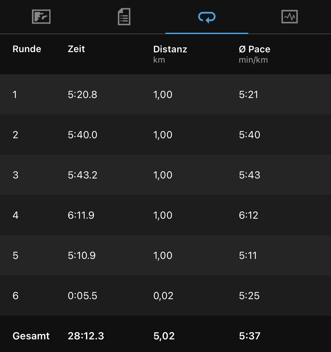This screenshot has height=352, width=331.
Task: Tap total time 28:12.3
Action: [86, 336]
